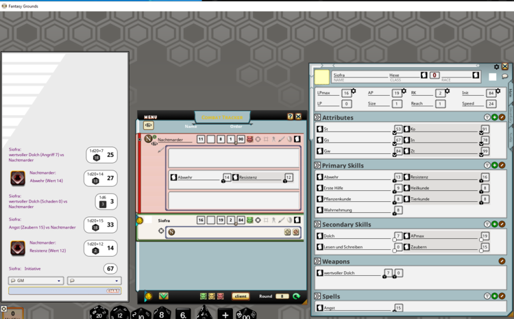Click the brown edit pencil in Weapons section
The image size is (514, 319).
tap(502, 261)
